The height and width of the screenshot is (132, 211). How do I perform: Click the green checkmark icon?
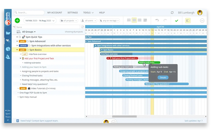tap(176, 21)
